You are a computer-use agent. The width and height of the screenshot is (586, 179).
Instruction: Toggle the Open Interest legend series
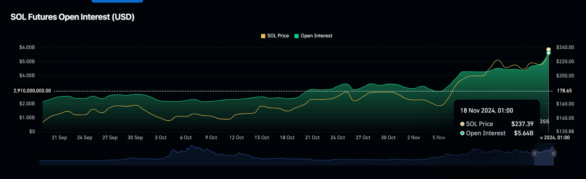click(x=316, y=36)
